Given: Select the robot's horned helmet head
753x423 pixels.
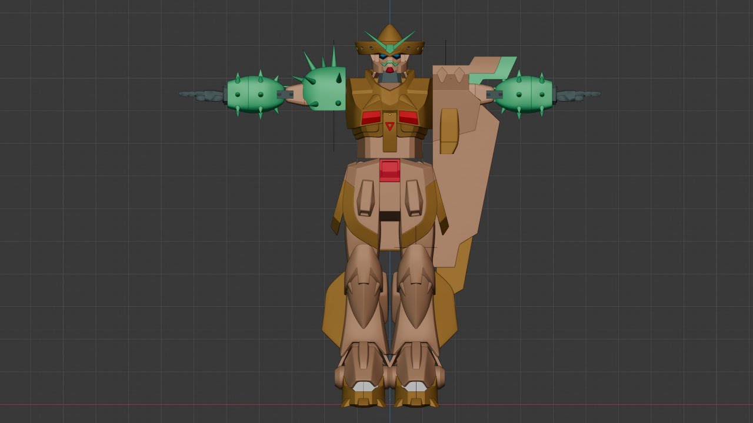Looking at the screenshot, I should 389,50.
